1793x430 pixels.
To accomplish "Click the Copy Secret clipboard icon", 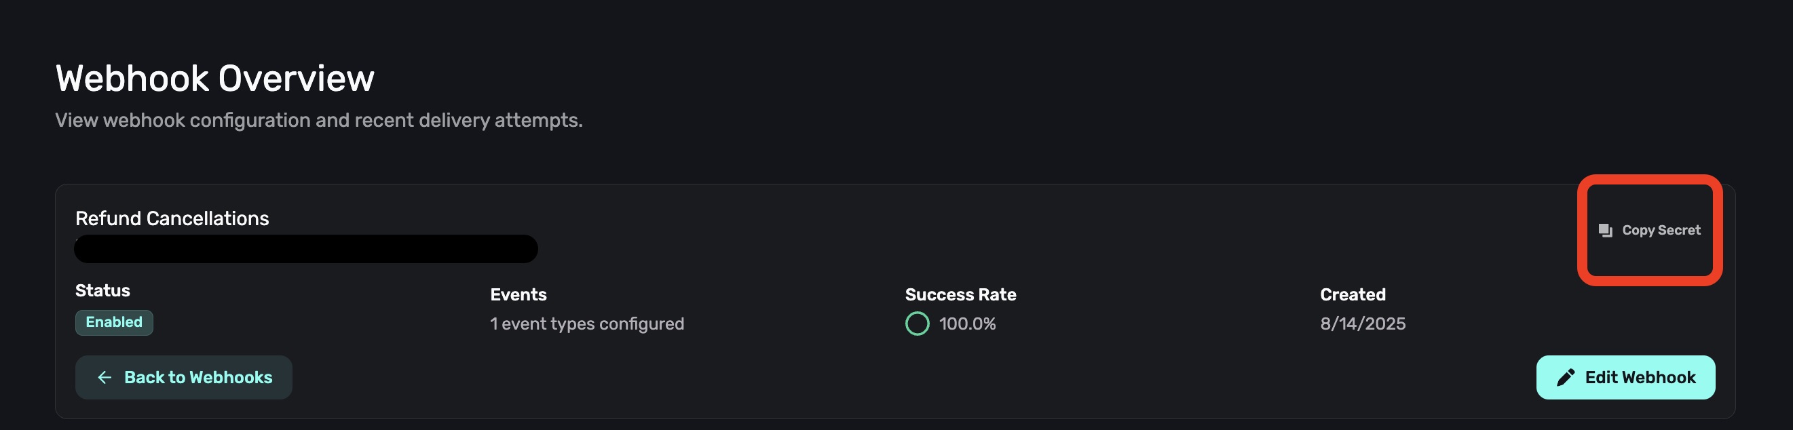I will coord(1605,231).
